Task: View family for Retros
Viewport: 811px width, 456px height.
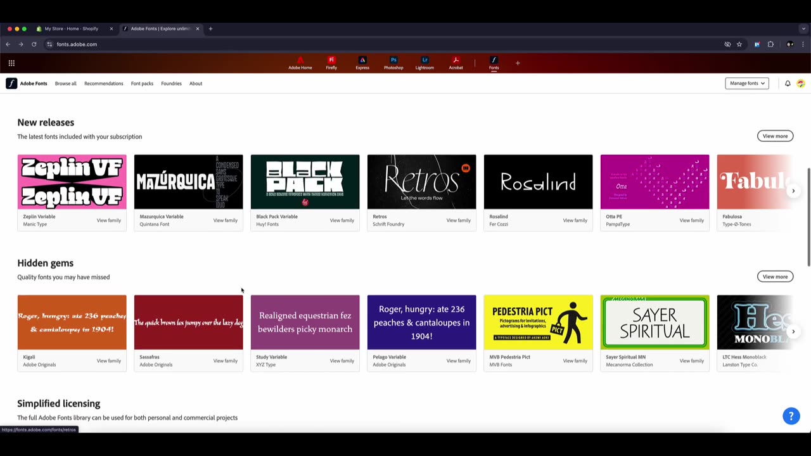Action: [x=458, y=220]
